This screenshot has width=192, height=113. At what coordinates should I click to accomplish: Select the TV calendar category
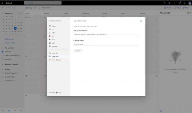pyautogui.click(x=51, y=29)
